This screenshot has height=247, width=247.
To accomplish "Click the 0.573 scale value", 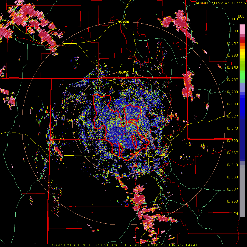I will 232,128.
